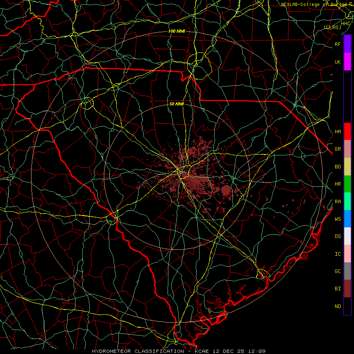Click the UK legend label
The height and width of the screenshot is (354, 354).
tap(337, 62)
